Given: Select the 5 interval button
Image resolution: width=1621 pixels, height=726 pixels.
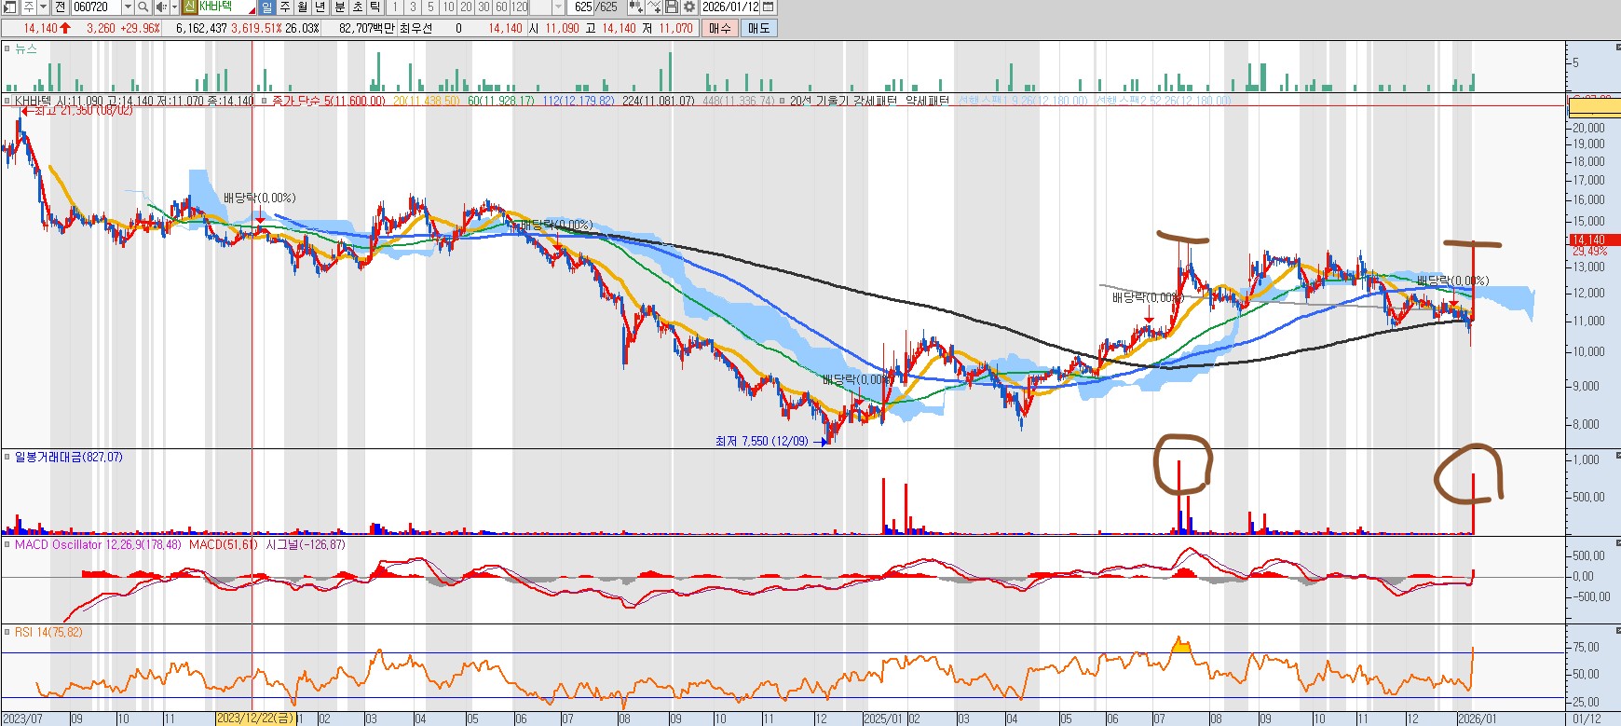Looking at the screenshot, I should 430,7.
